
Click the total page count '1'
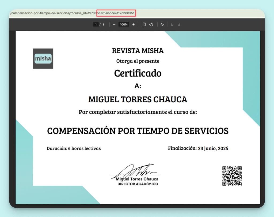click(x=103, y=24)
